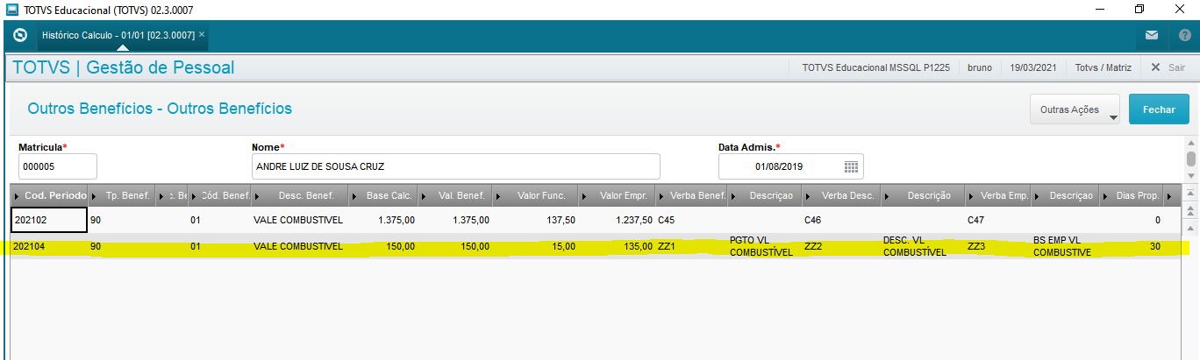This screenshot has height=360, width=1200.
Task: Click the C46 verba cell
Action: tap(842, 220)
